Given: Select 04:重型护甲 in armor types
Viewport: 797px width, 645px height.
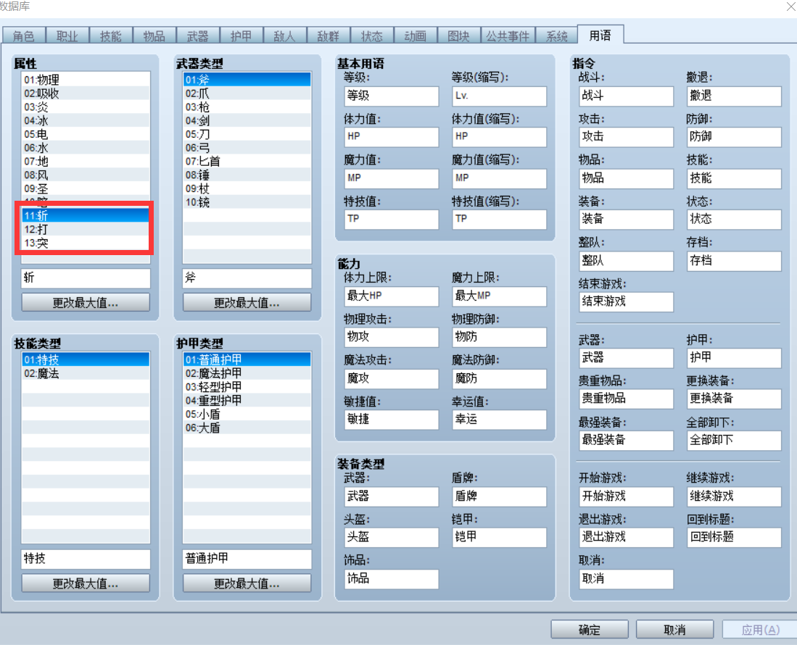Looking at the screenshot, I should coord(247,400).
